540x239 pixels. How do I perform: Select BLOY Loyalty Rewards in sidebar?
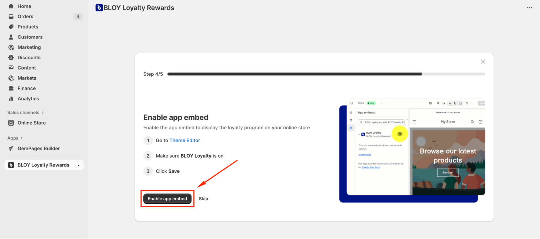(44, 165)
